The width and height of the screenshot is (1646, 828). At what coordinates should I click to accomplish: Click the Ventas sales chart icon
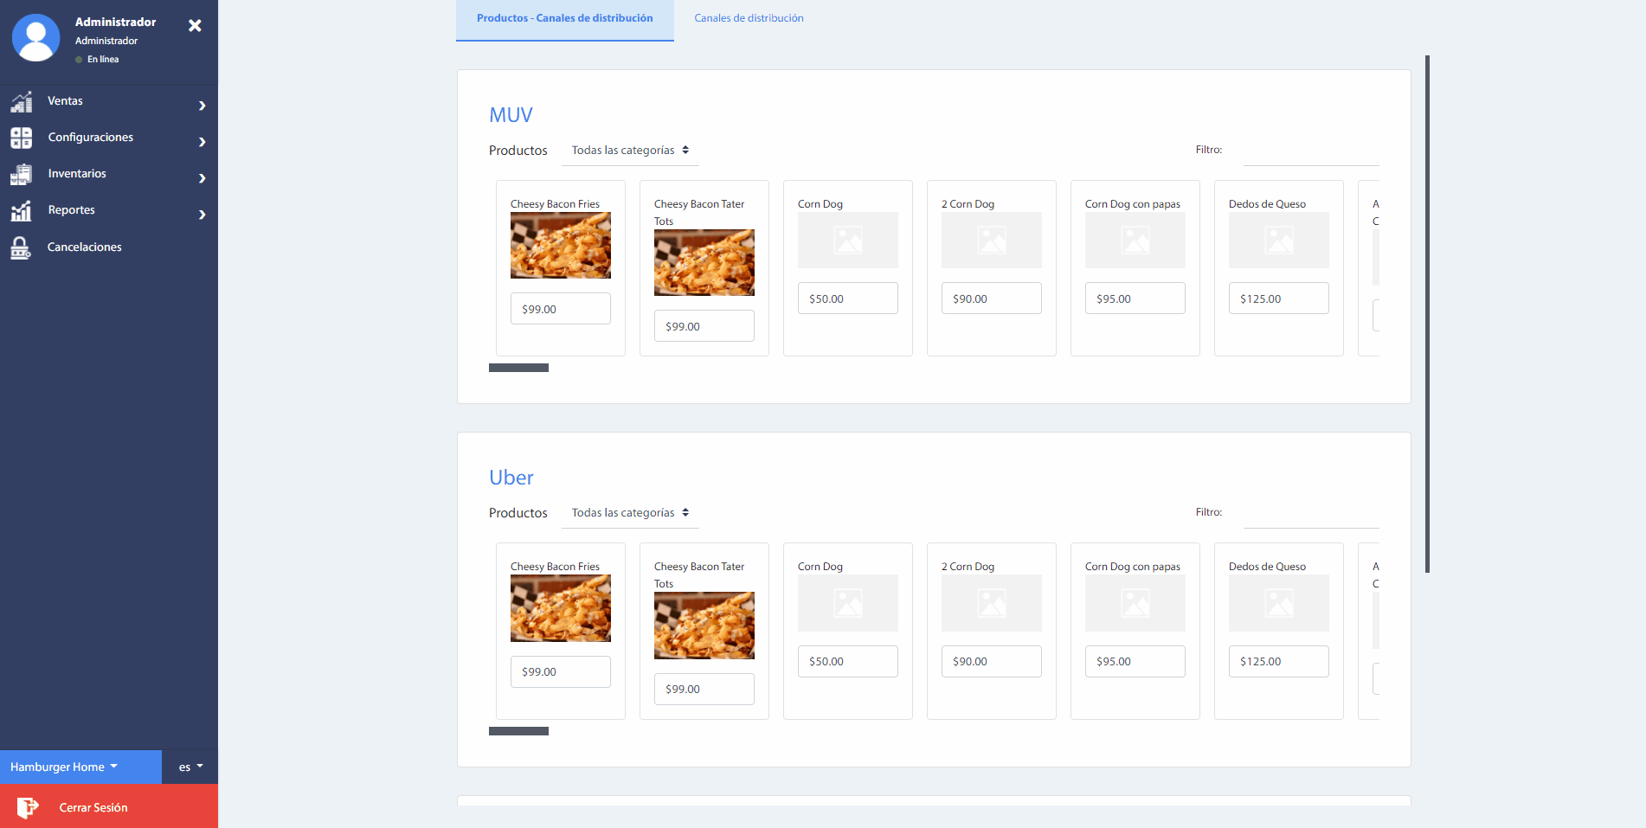click(x=22, y=102)
